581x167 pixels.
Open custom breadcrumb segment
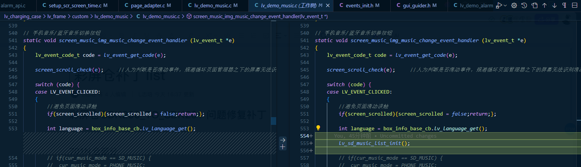point(80,16)
